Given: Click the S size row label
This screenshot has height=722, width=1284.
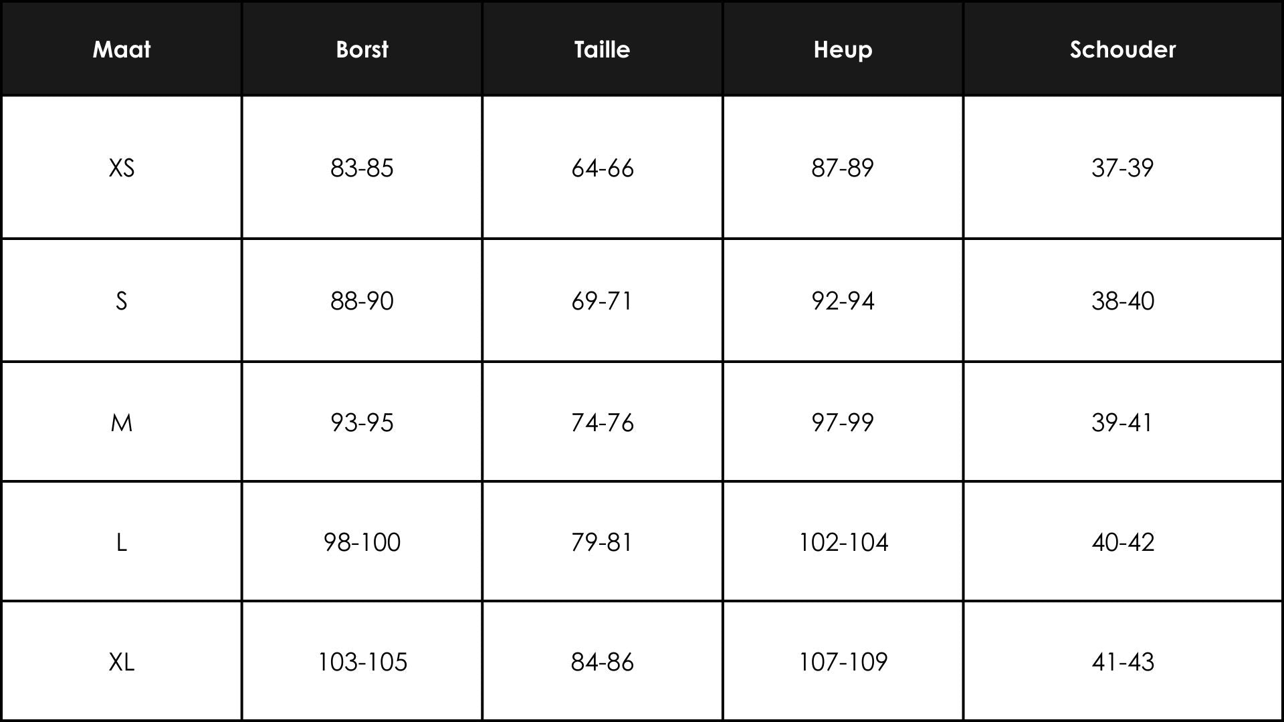Looking at the screenshot, I should [x=121, y=301].
